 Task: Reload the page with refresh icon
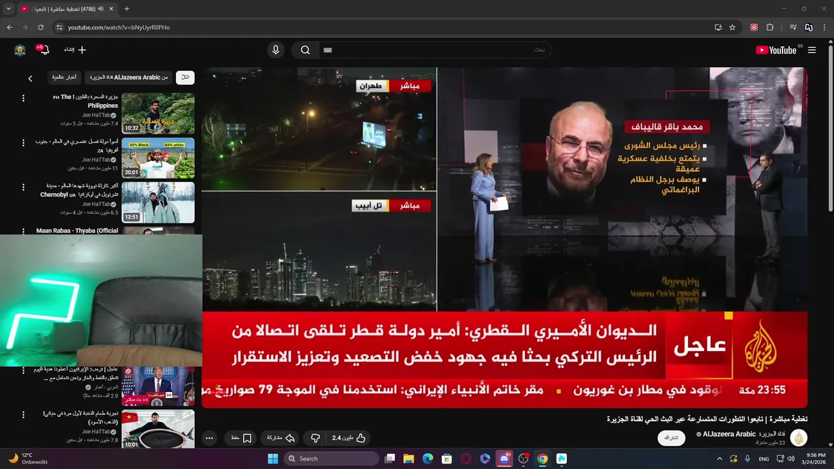coord(40,27)
